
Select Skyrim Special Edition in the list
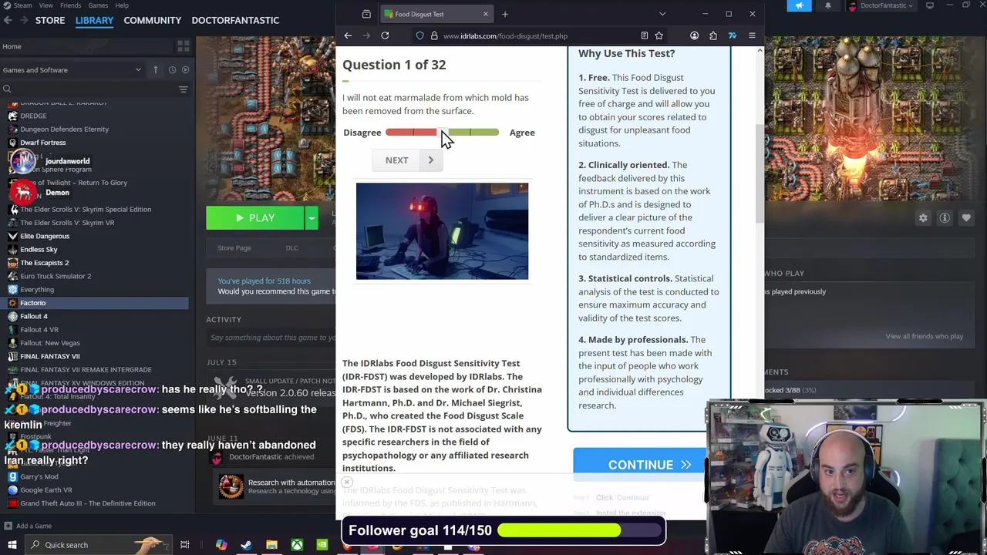86,209
